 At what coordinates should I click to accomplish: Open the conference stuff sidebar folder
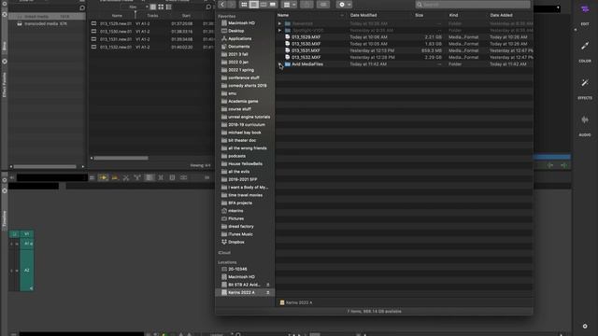243,77
